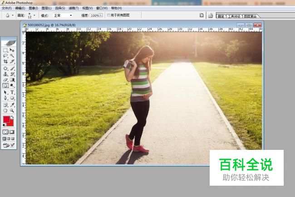
Task: Select the Blur tool in toolbox
Action: point(5,86)
